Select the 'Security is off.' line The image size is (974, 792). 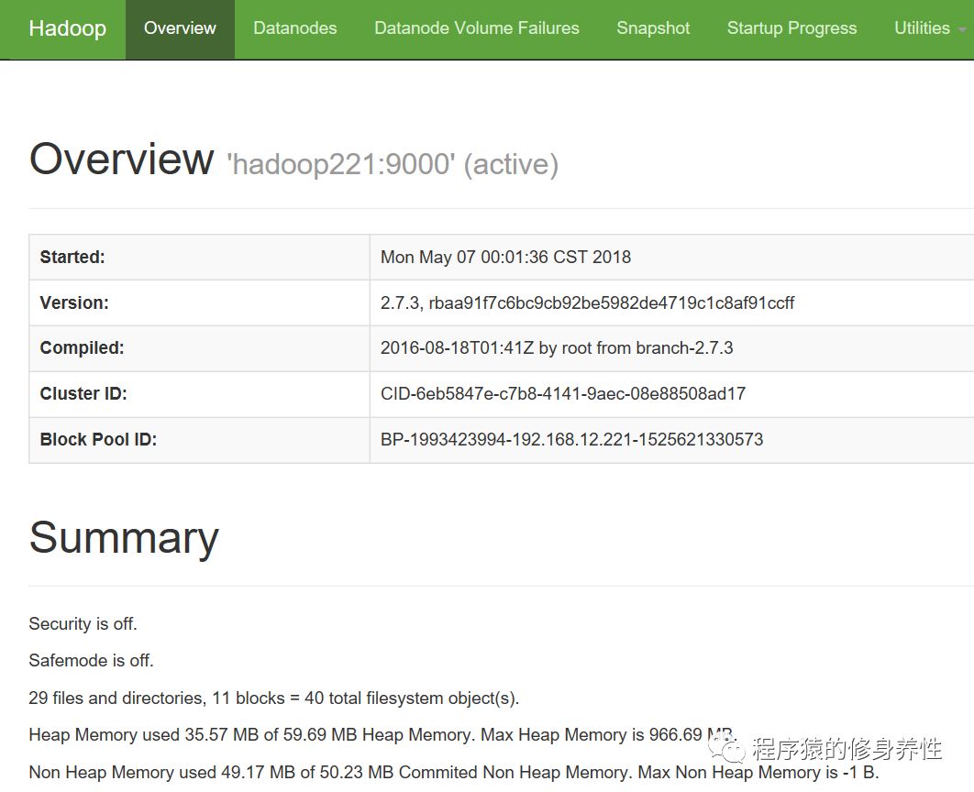[x=83, y=624]
